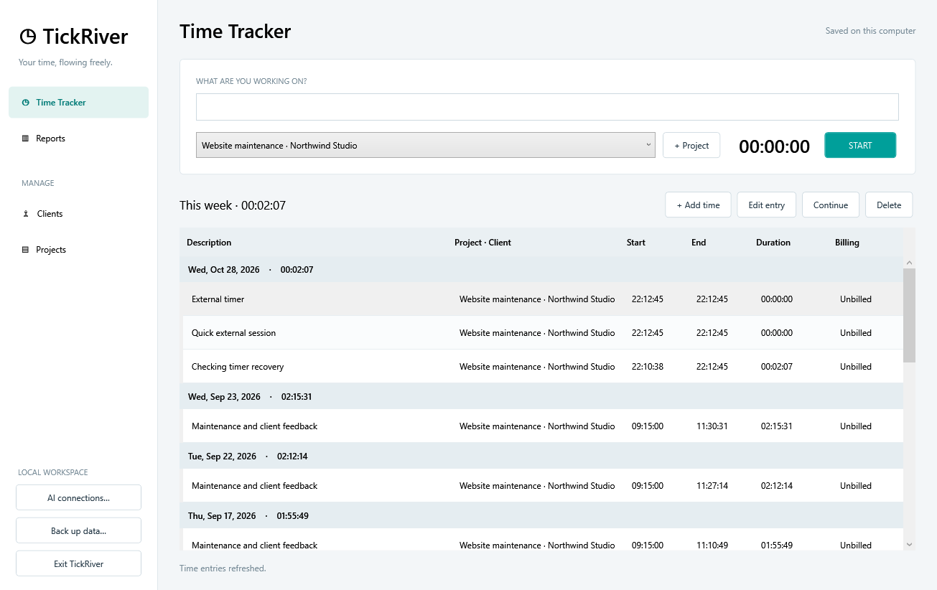The width and height of the screenshot is (937, 590).
Task: Click the Project · Client column header
Action: (483, 243)
